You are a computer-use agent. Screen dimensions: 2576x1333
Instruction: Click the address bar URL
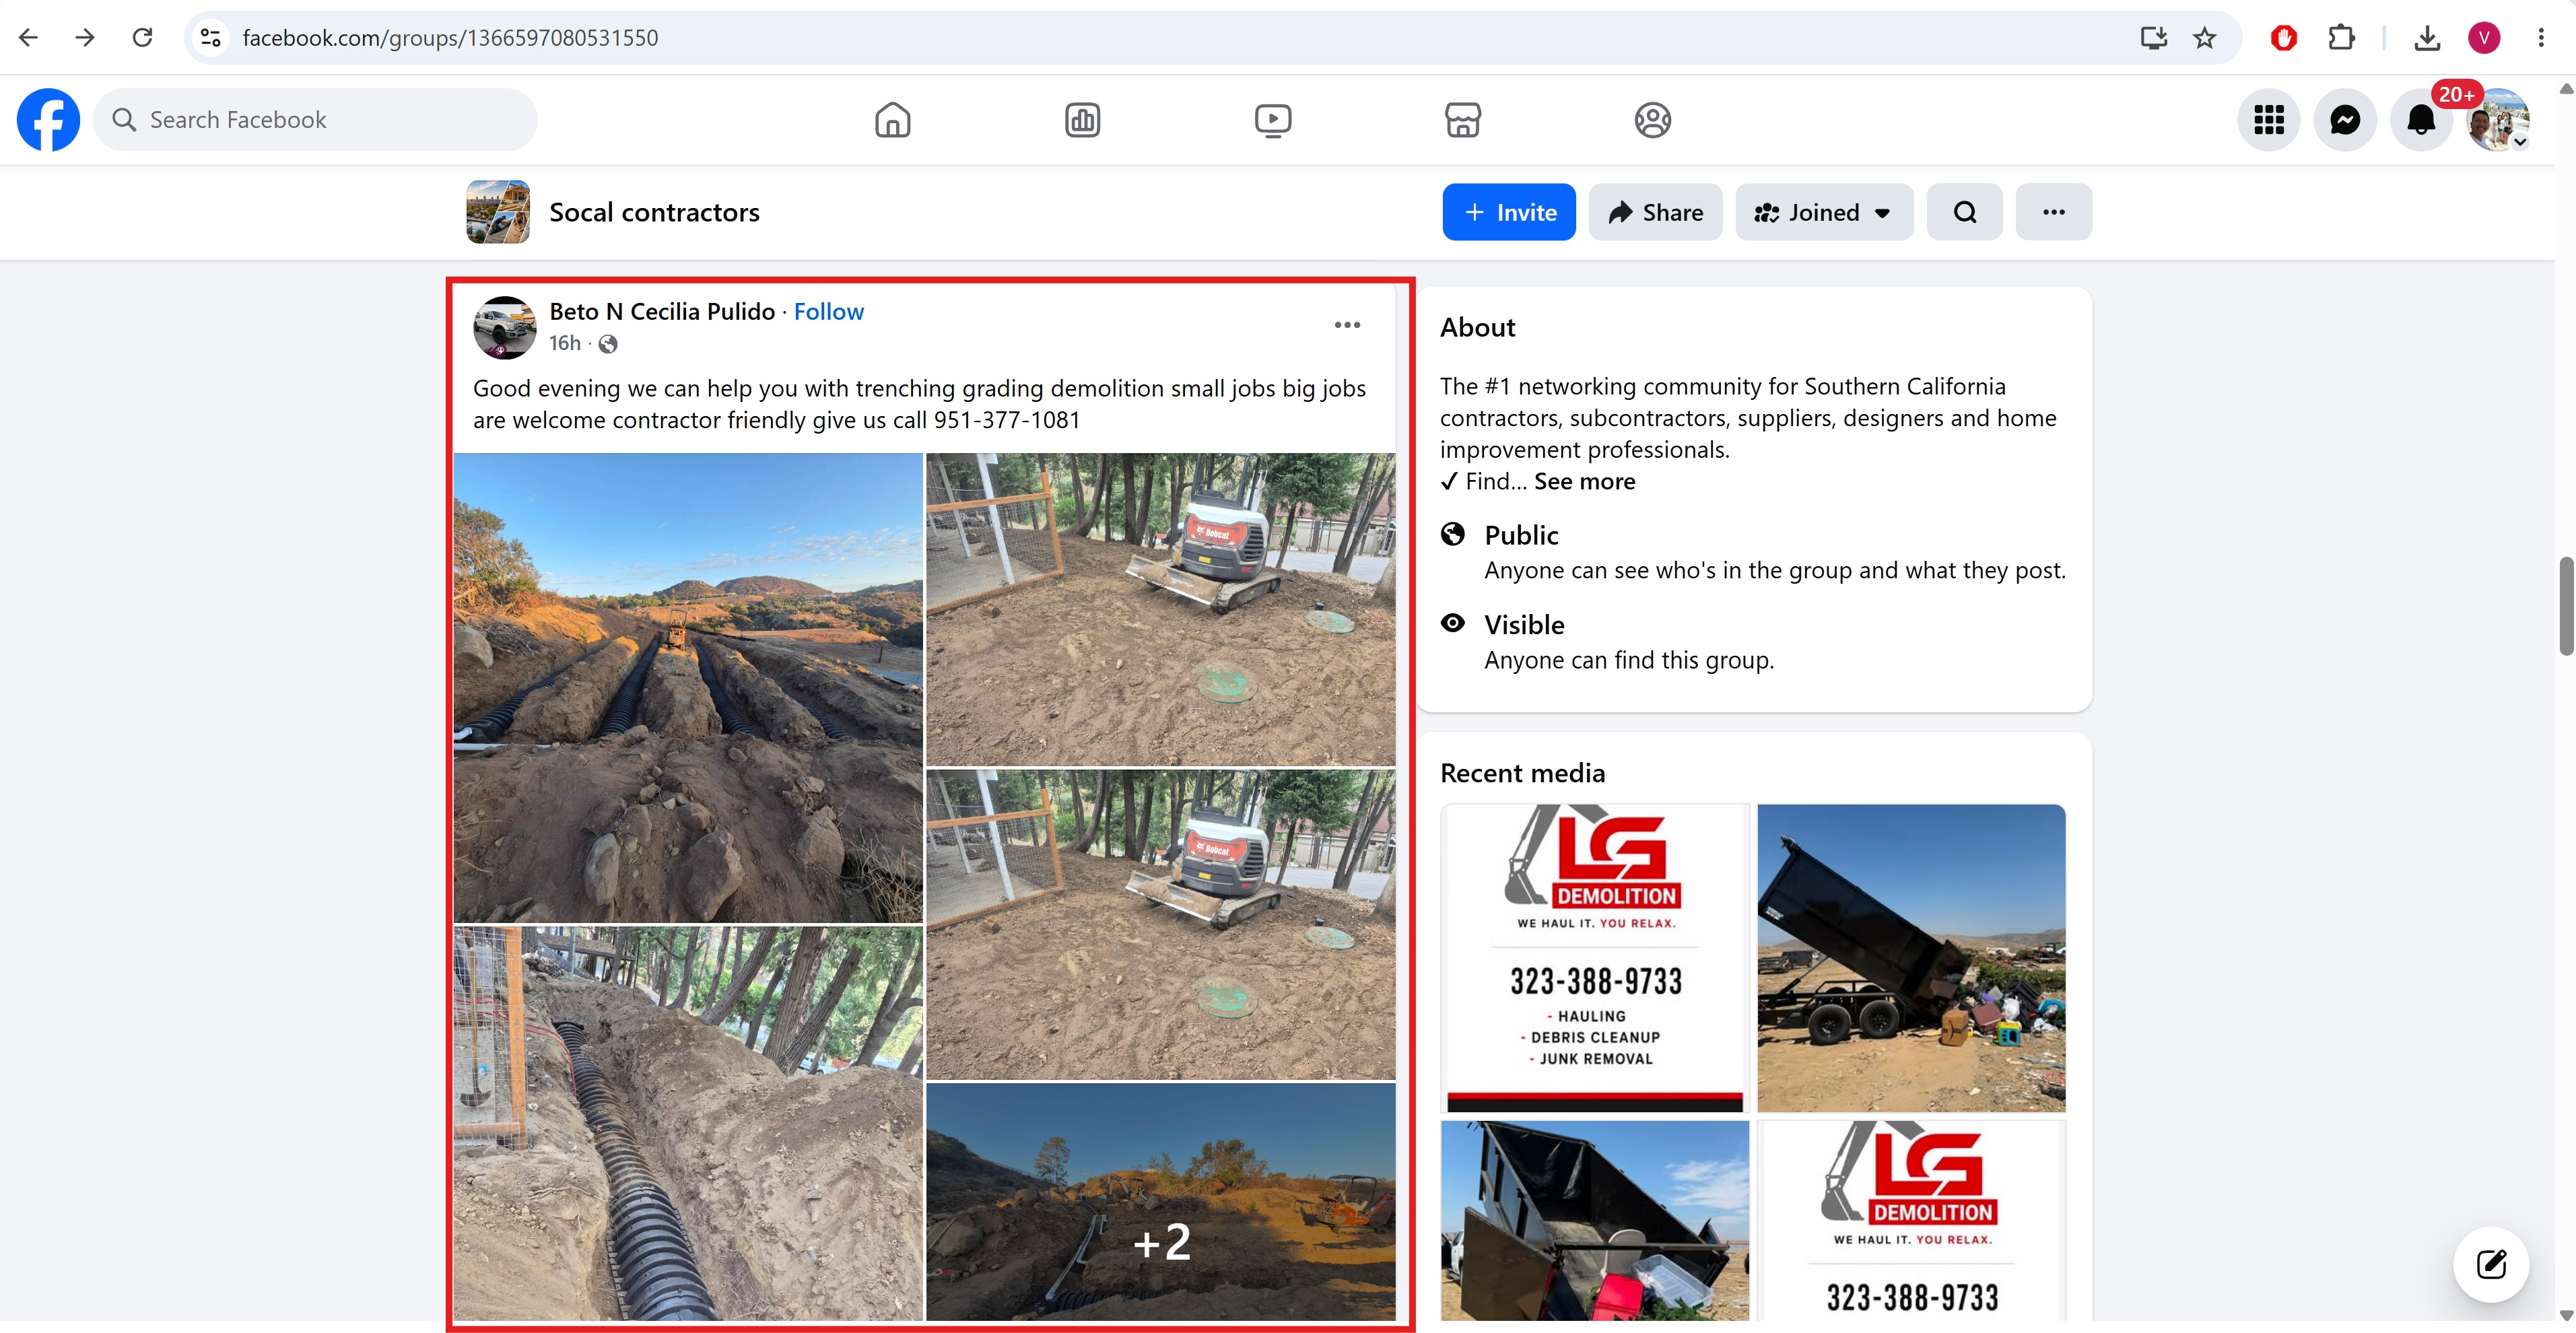coord(450,38)
